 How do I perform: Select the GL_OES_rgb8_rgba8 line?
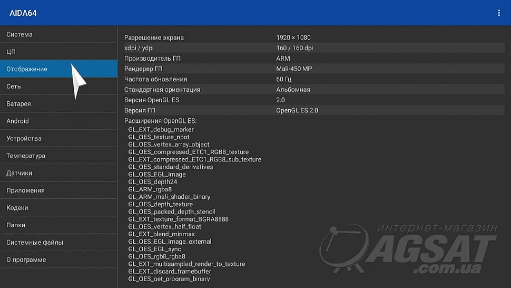157,256
